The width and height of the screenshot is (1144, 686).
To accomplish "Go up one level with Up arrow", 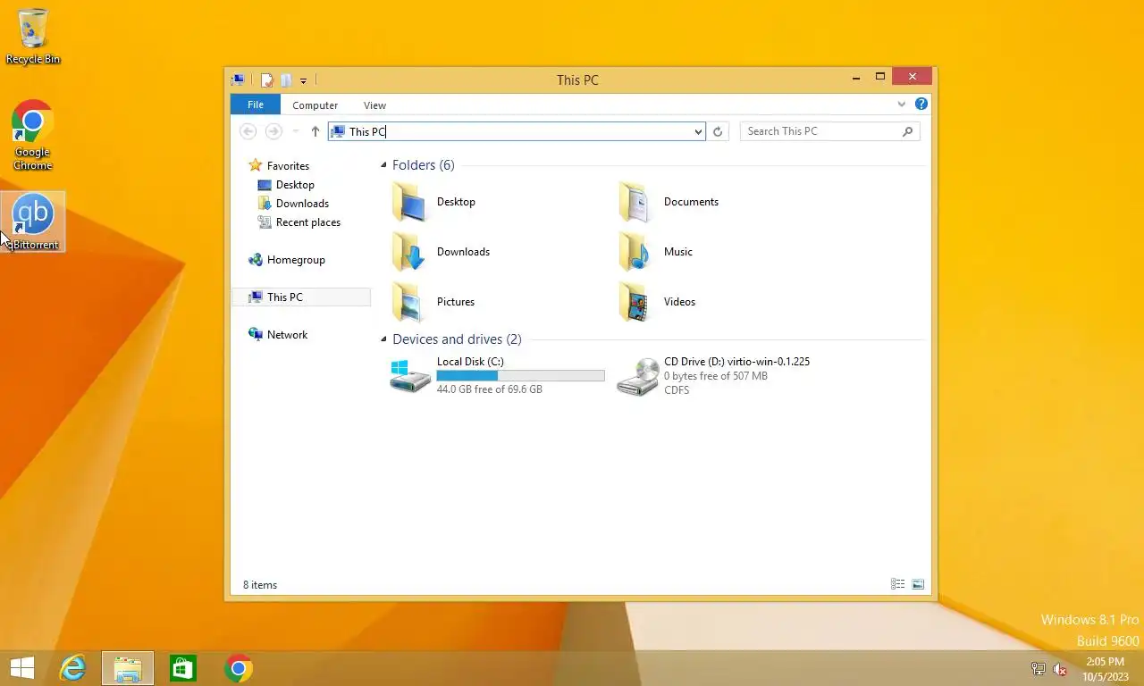I will pos(315,131).
